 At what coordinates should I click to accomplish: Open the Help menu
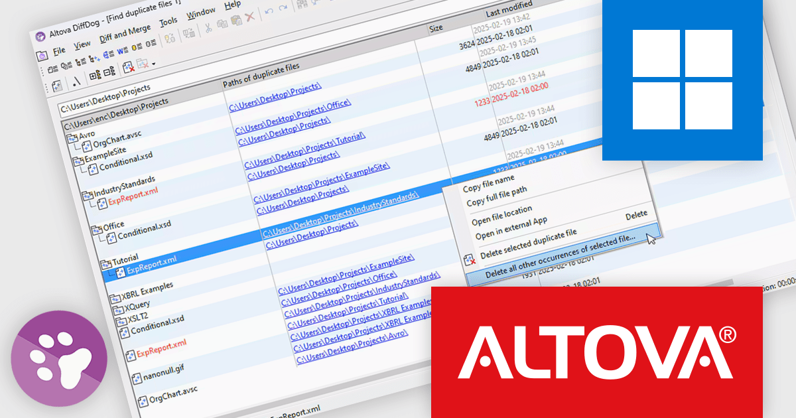point(233,5)
